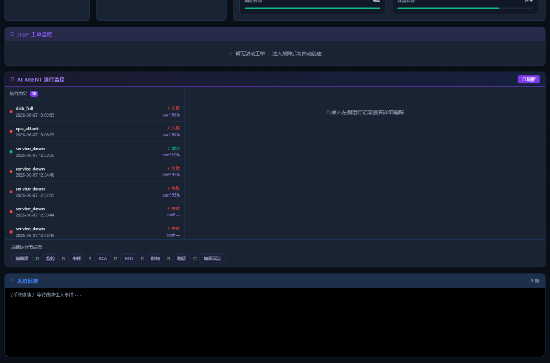This screenshot has width=550, height=363.
Task: Select the service_down run at 12:54:48
Action: (x=95, y=172)
